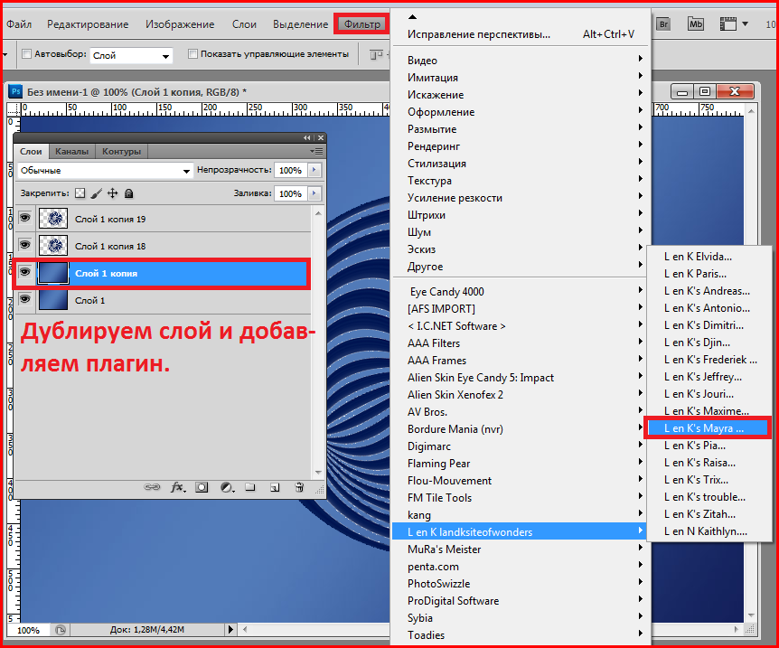Open the tool preset picker arrow

point(5,54)
